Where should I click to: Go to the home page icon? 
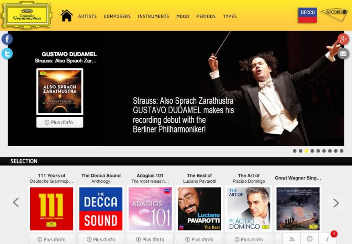point(67,16)
